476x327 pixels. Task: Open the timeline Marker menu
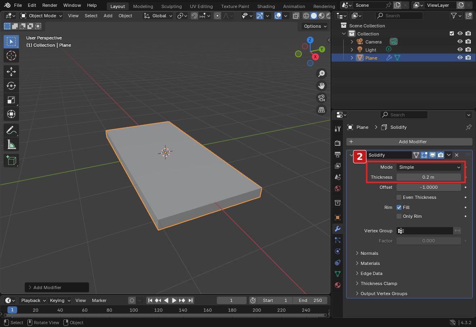point(99,300)
